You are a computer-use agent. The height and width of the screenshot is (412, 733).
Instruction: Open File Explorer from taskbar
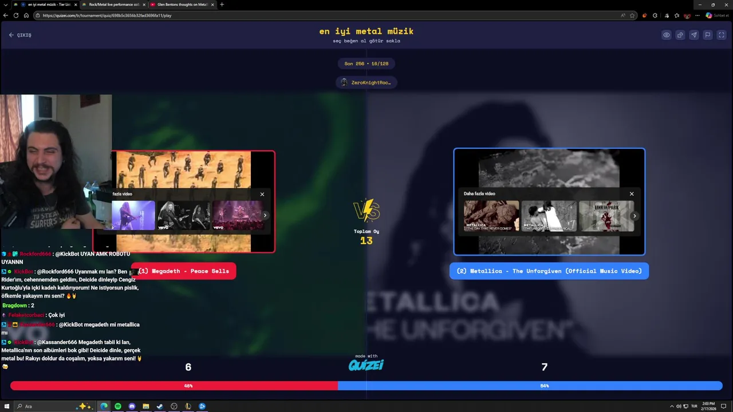(x=146, y=406)
